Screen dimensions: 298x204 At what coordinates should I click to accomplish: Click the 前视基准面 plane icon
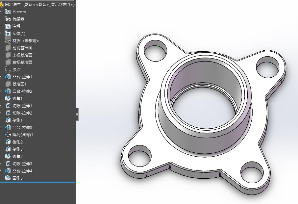[x=8, y=48]
